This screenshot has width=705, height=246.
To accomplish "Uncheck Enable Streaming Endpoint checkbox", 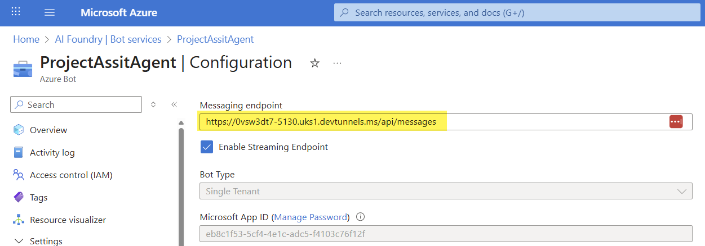I will (207, 147).
